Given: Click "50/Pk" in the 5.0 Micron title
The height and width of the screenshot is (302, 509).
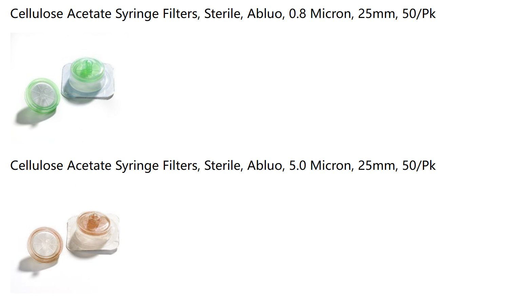Looking at the screenshot, I should click(x=419, y=166).
